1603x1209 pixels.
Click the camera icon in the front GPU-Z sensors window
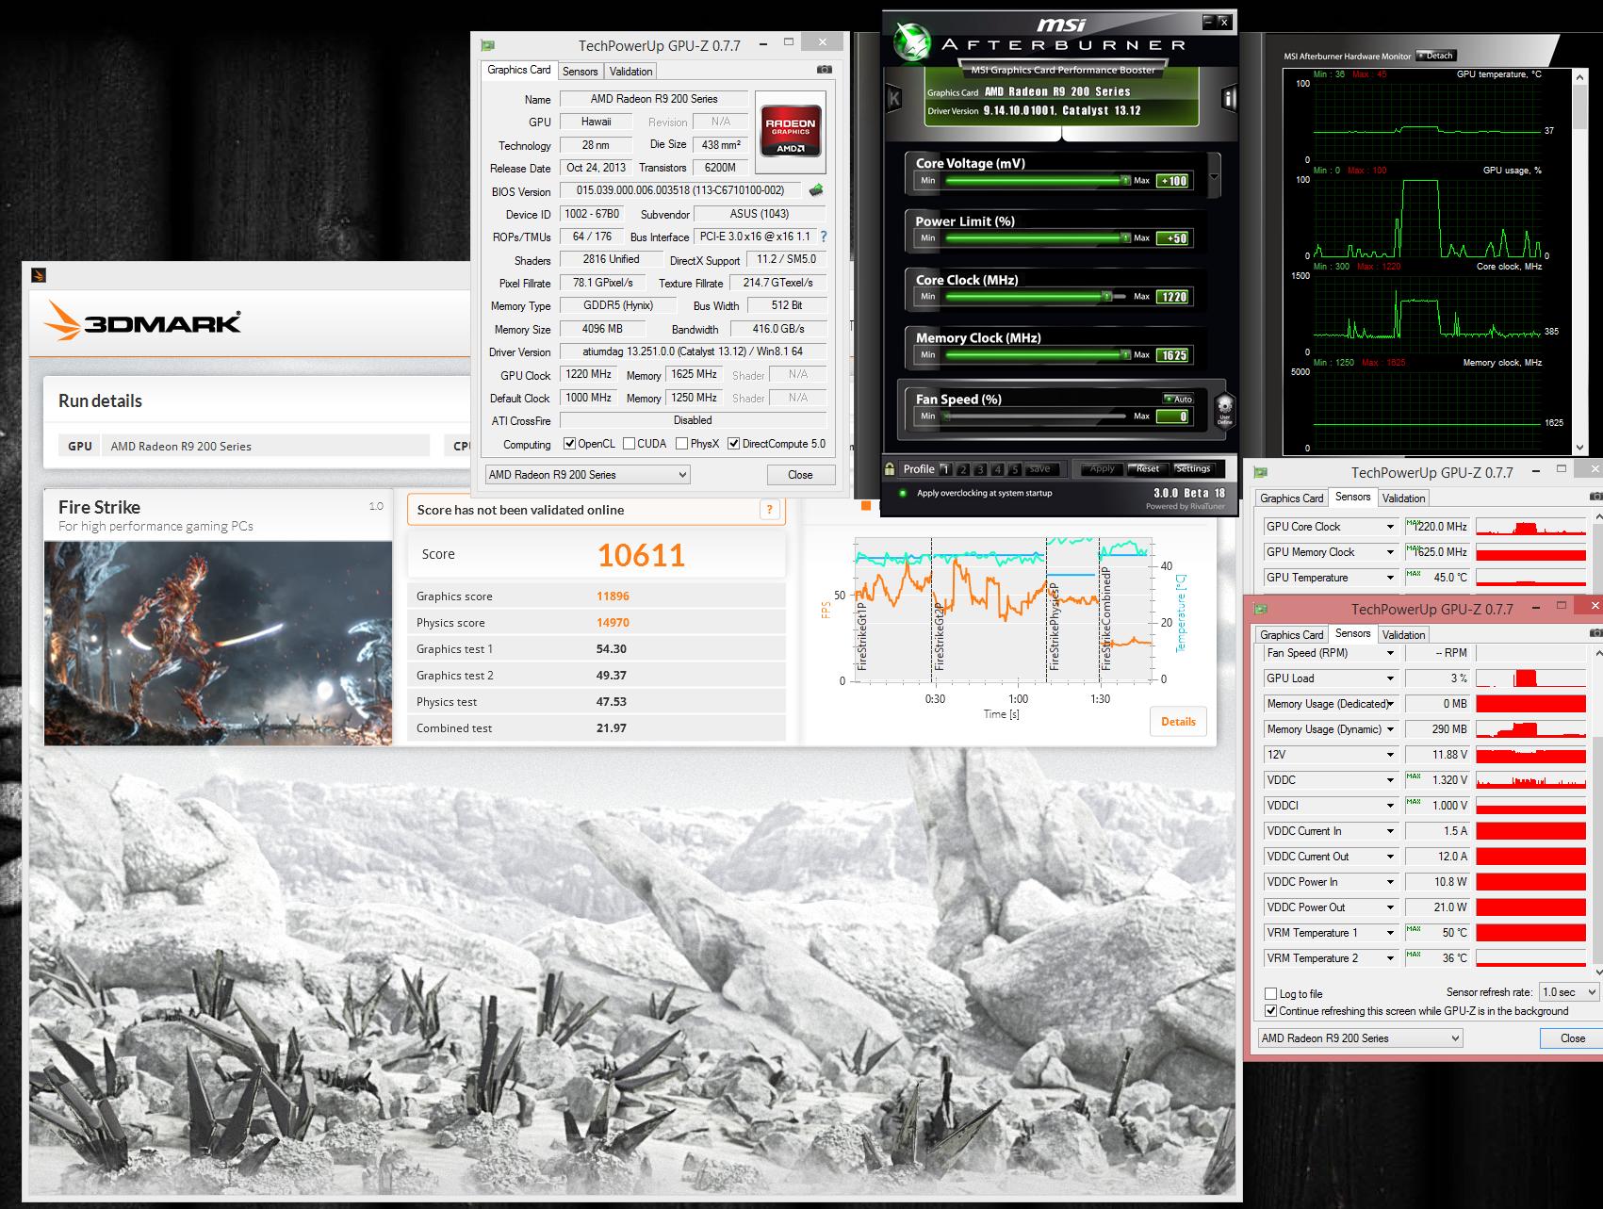(x=1596, y=632)
